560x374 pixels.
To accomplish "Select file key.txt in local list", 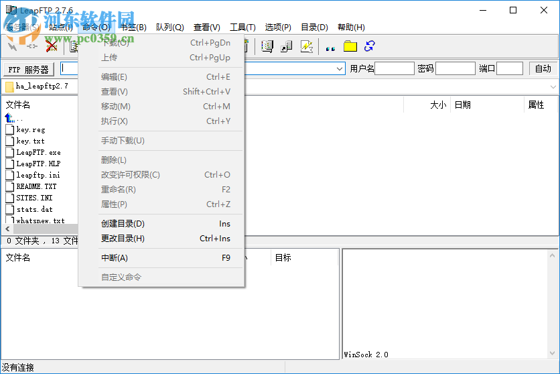I will (x=30, y=141).
